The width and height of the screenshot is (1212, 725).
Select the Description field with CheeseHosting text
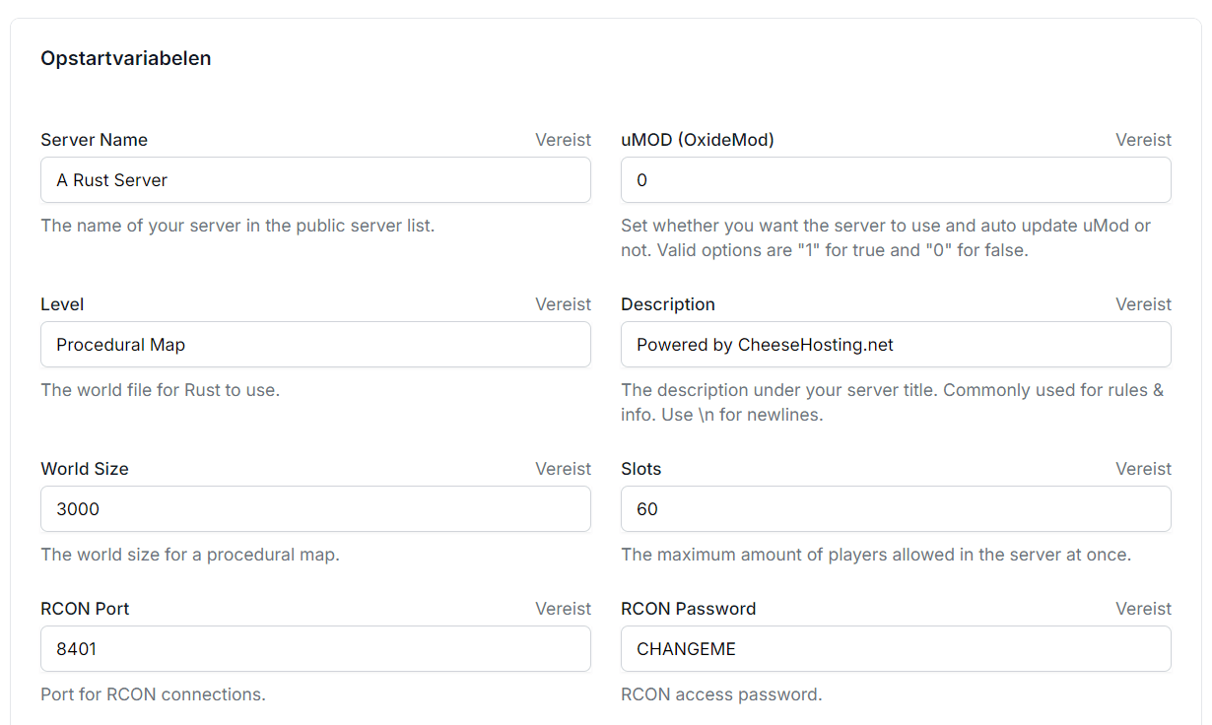(895, 345)
